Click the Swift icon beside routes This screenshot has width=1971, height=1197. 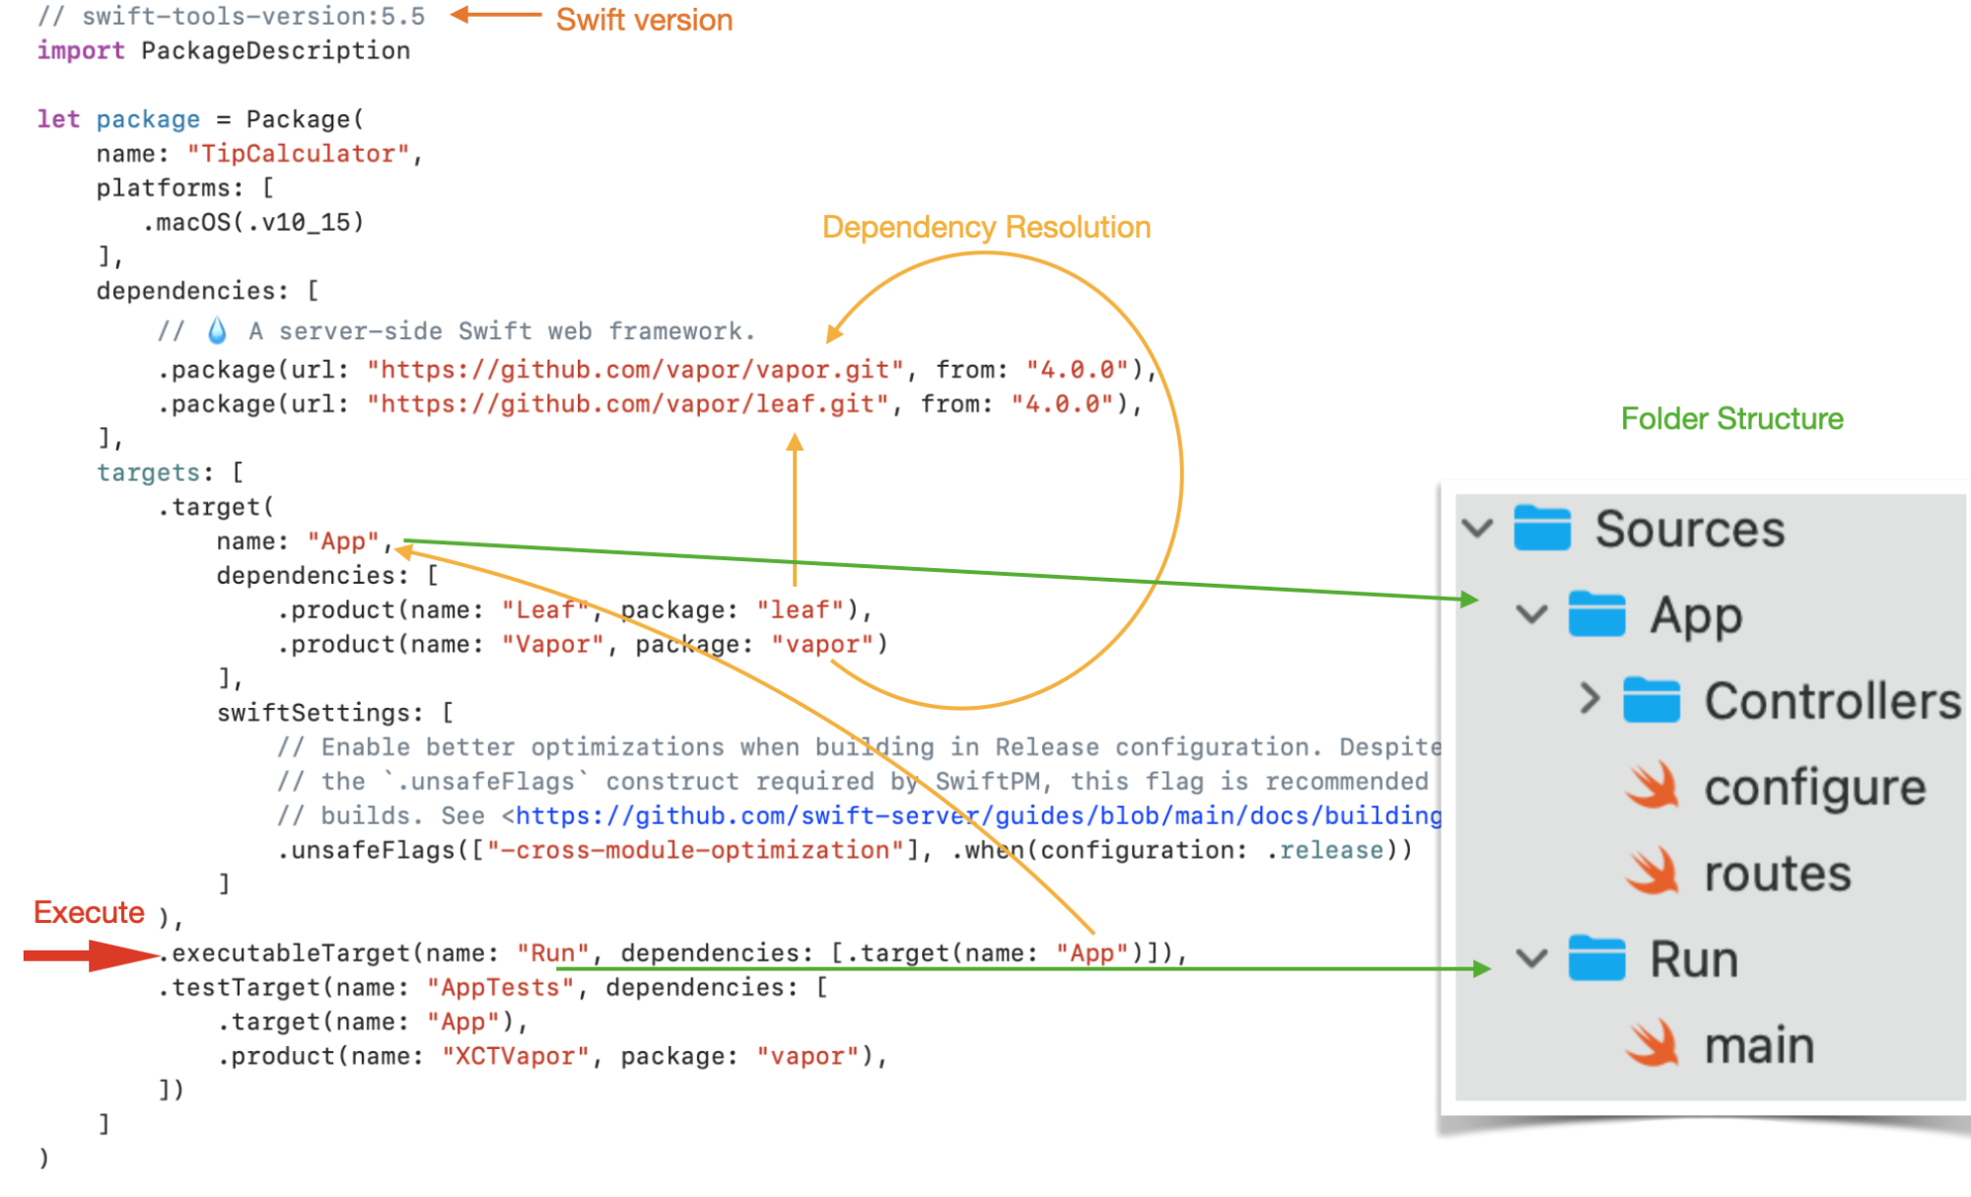pyautogui.click(x=1652, y=872)
